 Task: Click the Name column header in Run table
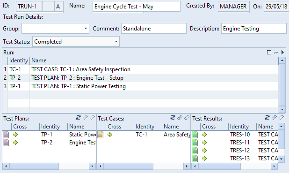point(154,60)
